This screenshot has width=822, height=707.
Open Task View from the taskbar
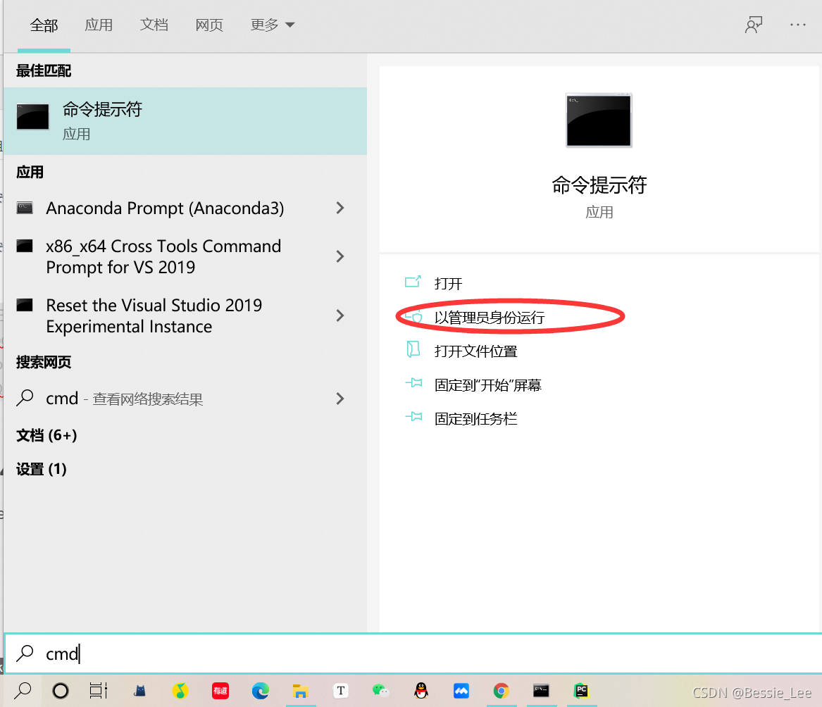pos(98,691)
